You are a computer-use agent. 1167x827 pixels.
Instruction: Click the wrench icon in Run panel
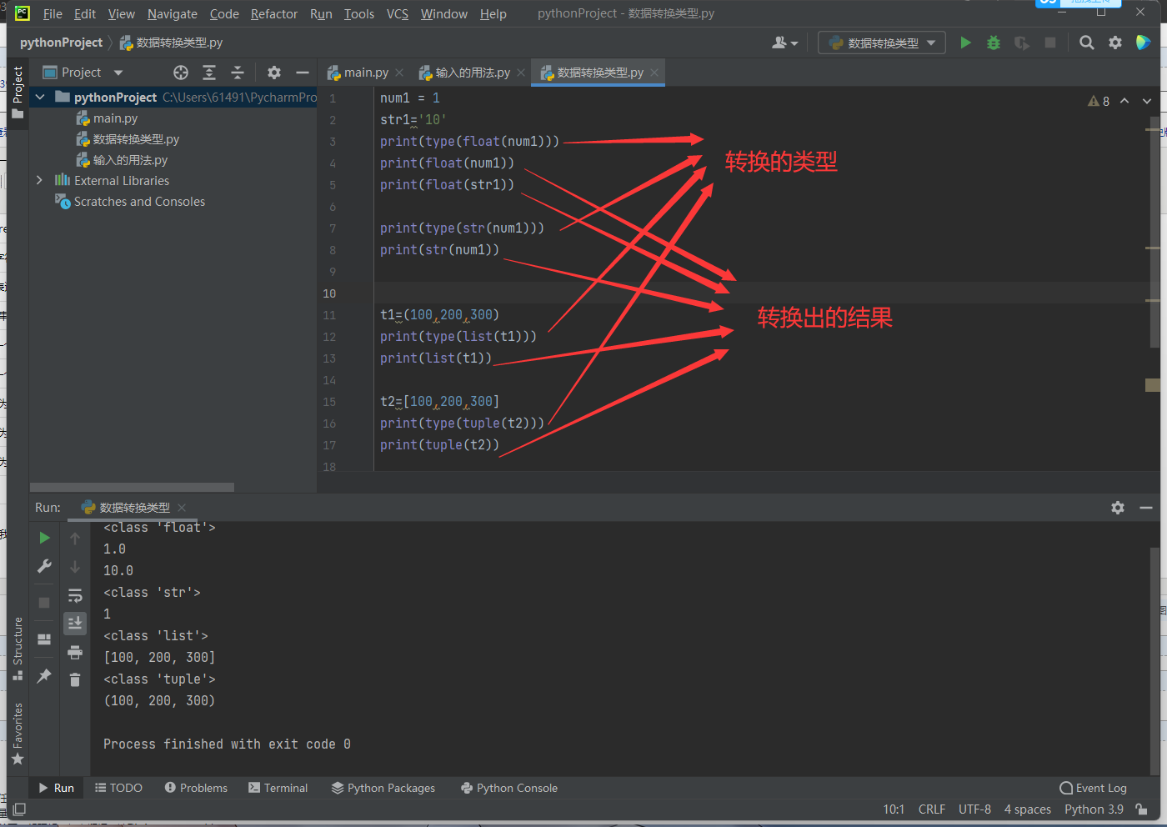click(44, 566)
